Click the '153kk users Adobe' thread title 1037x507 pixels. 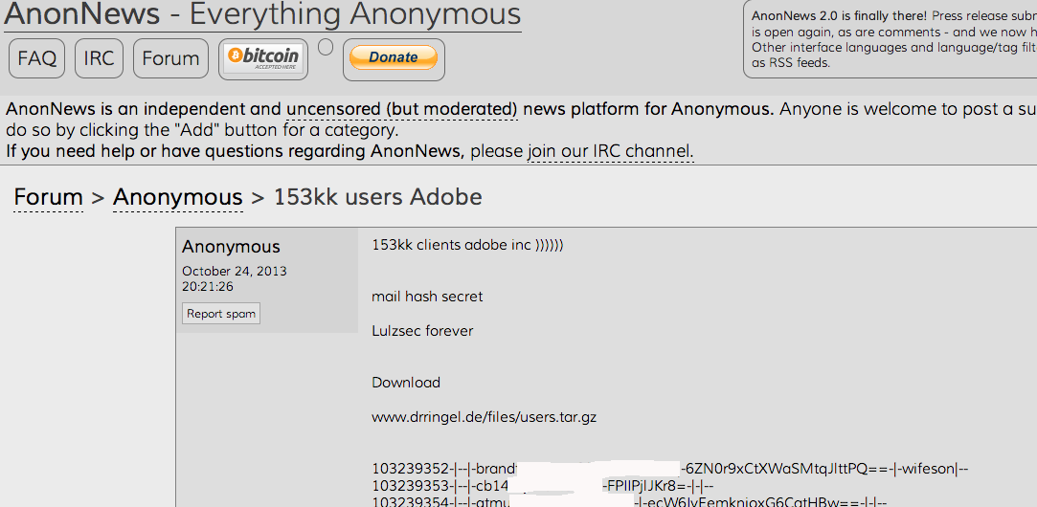pyautogui.click(x=377, y=197)
